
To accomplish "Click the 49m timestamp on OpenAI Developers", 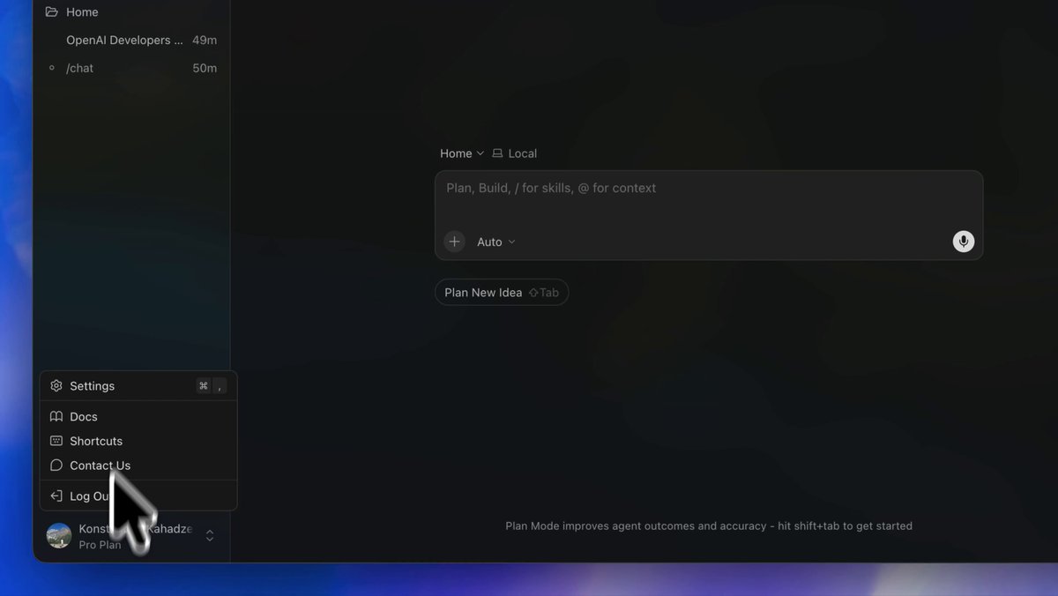I will pyautogui.click(x=205, y=40).
